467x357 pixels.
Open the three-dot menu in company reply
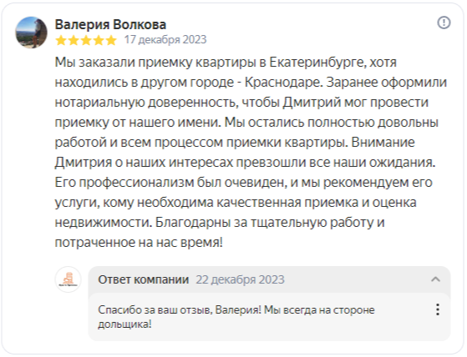pyautogui.click(x=438, y=309)
